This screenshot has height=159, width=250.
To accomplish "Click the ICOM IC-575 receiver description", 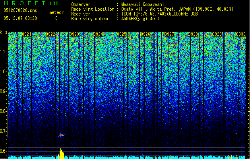I will pos(159,14).
